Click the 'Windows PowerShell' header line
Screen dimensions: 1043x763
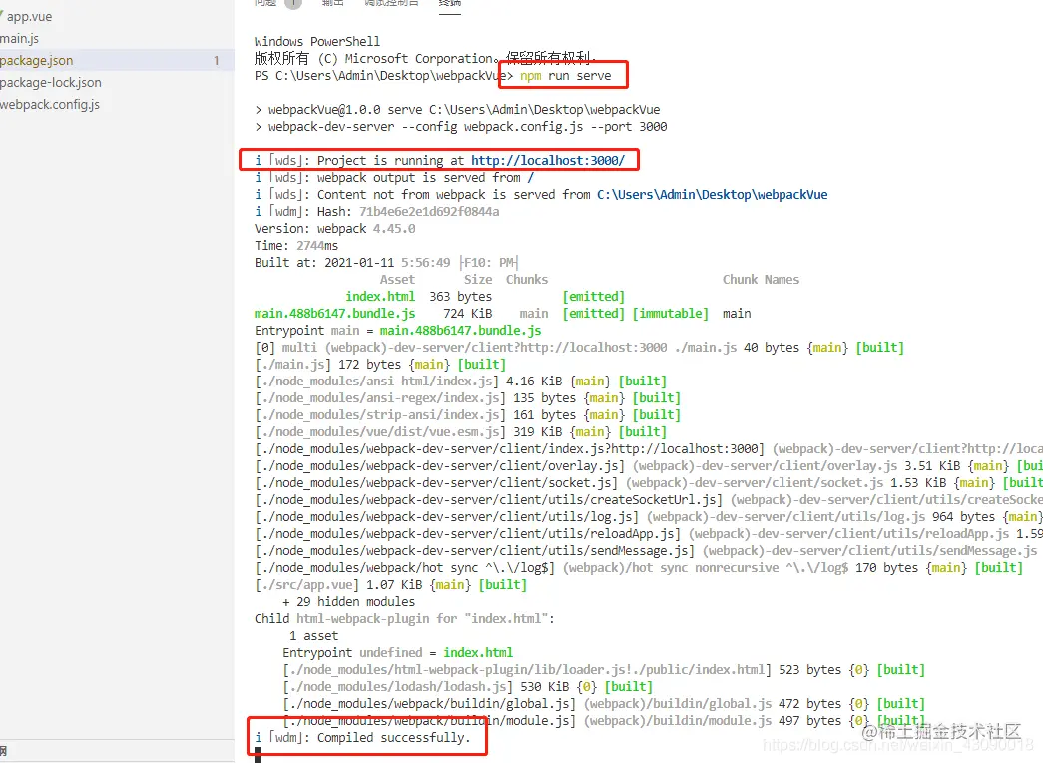click(317, 41)
